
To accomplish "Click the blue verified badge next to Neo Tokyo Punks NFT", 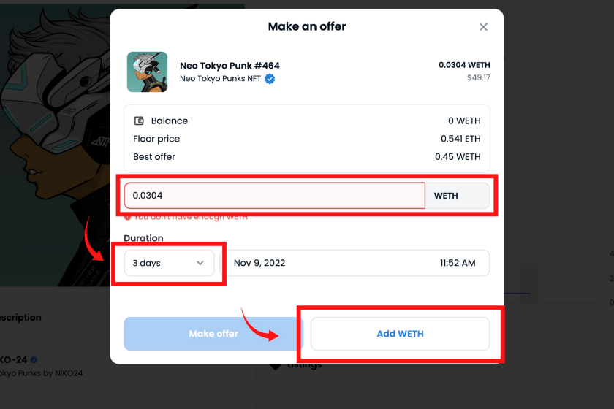I will [270, 79].
